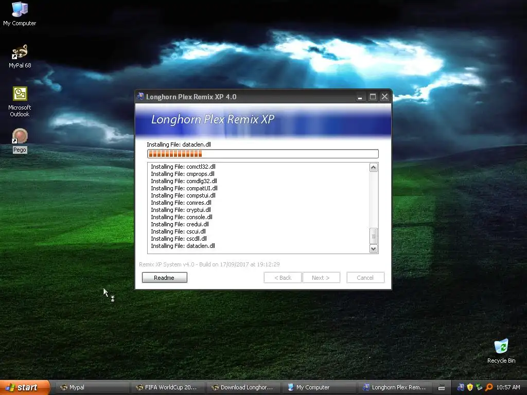Open My Computer desktop icon
The image size is (527, 395).
pyautogui.click(x=20, y=13)
